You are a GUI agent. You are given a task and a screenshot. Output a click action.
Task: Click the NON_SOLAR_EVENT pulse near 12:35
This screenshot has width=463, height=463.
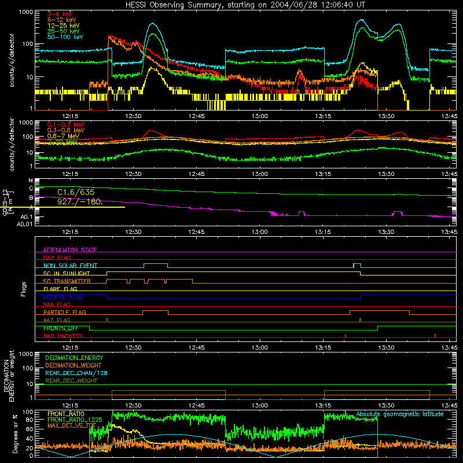[x=156, y=265]
